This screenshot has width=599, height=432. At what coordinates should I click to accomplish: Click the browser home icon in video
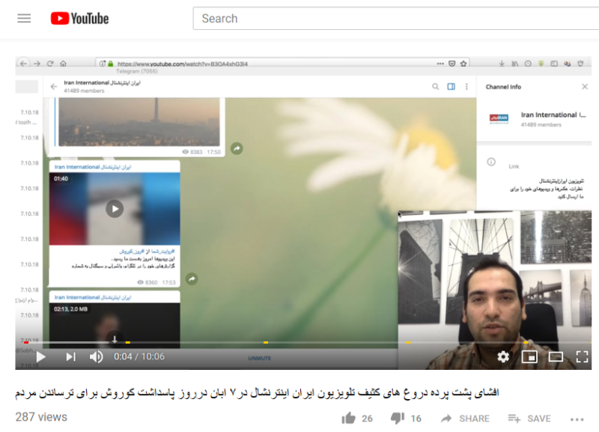pyautogui.click(x=63, y=64)
